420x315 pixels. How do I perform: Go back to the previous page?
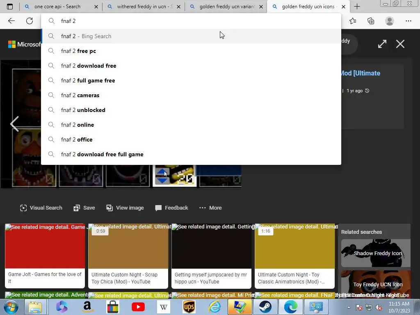(11, 21)
